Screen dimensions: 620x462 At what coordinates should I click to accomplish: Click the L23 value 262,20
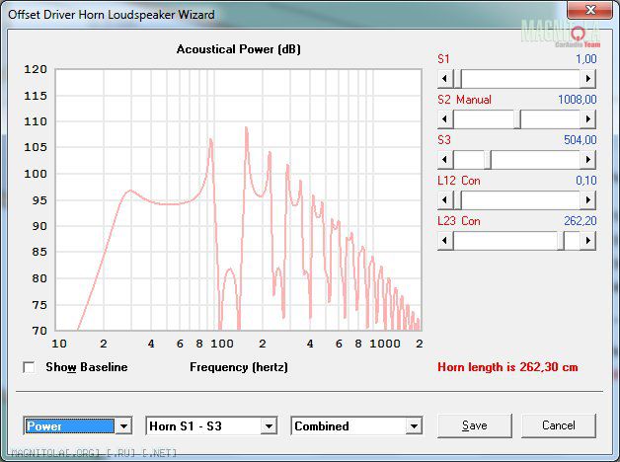[x=581, y=221]
